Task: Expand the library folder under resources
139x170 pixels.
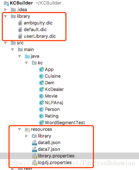Action: [x=27, y=136]
